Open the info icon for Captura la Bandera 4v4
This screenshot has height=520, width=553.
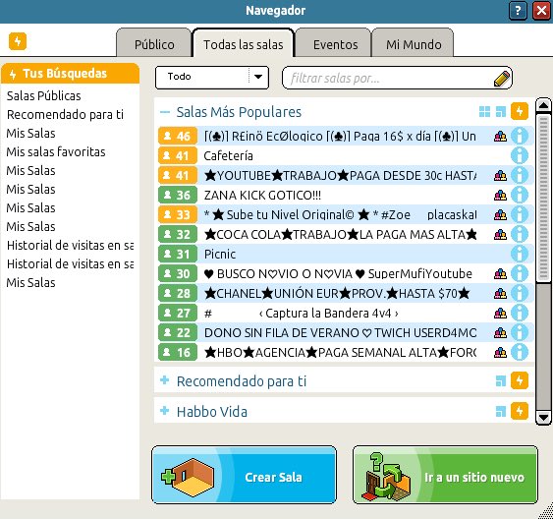click(x=520, y=313)
